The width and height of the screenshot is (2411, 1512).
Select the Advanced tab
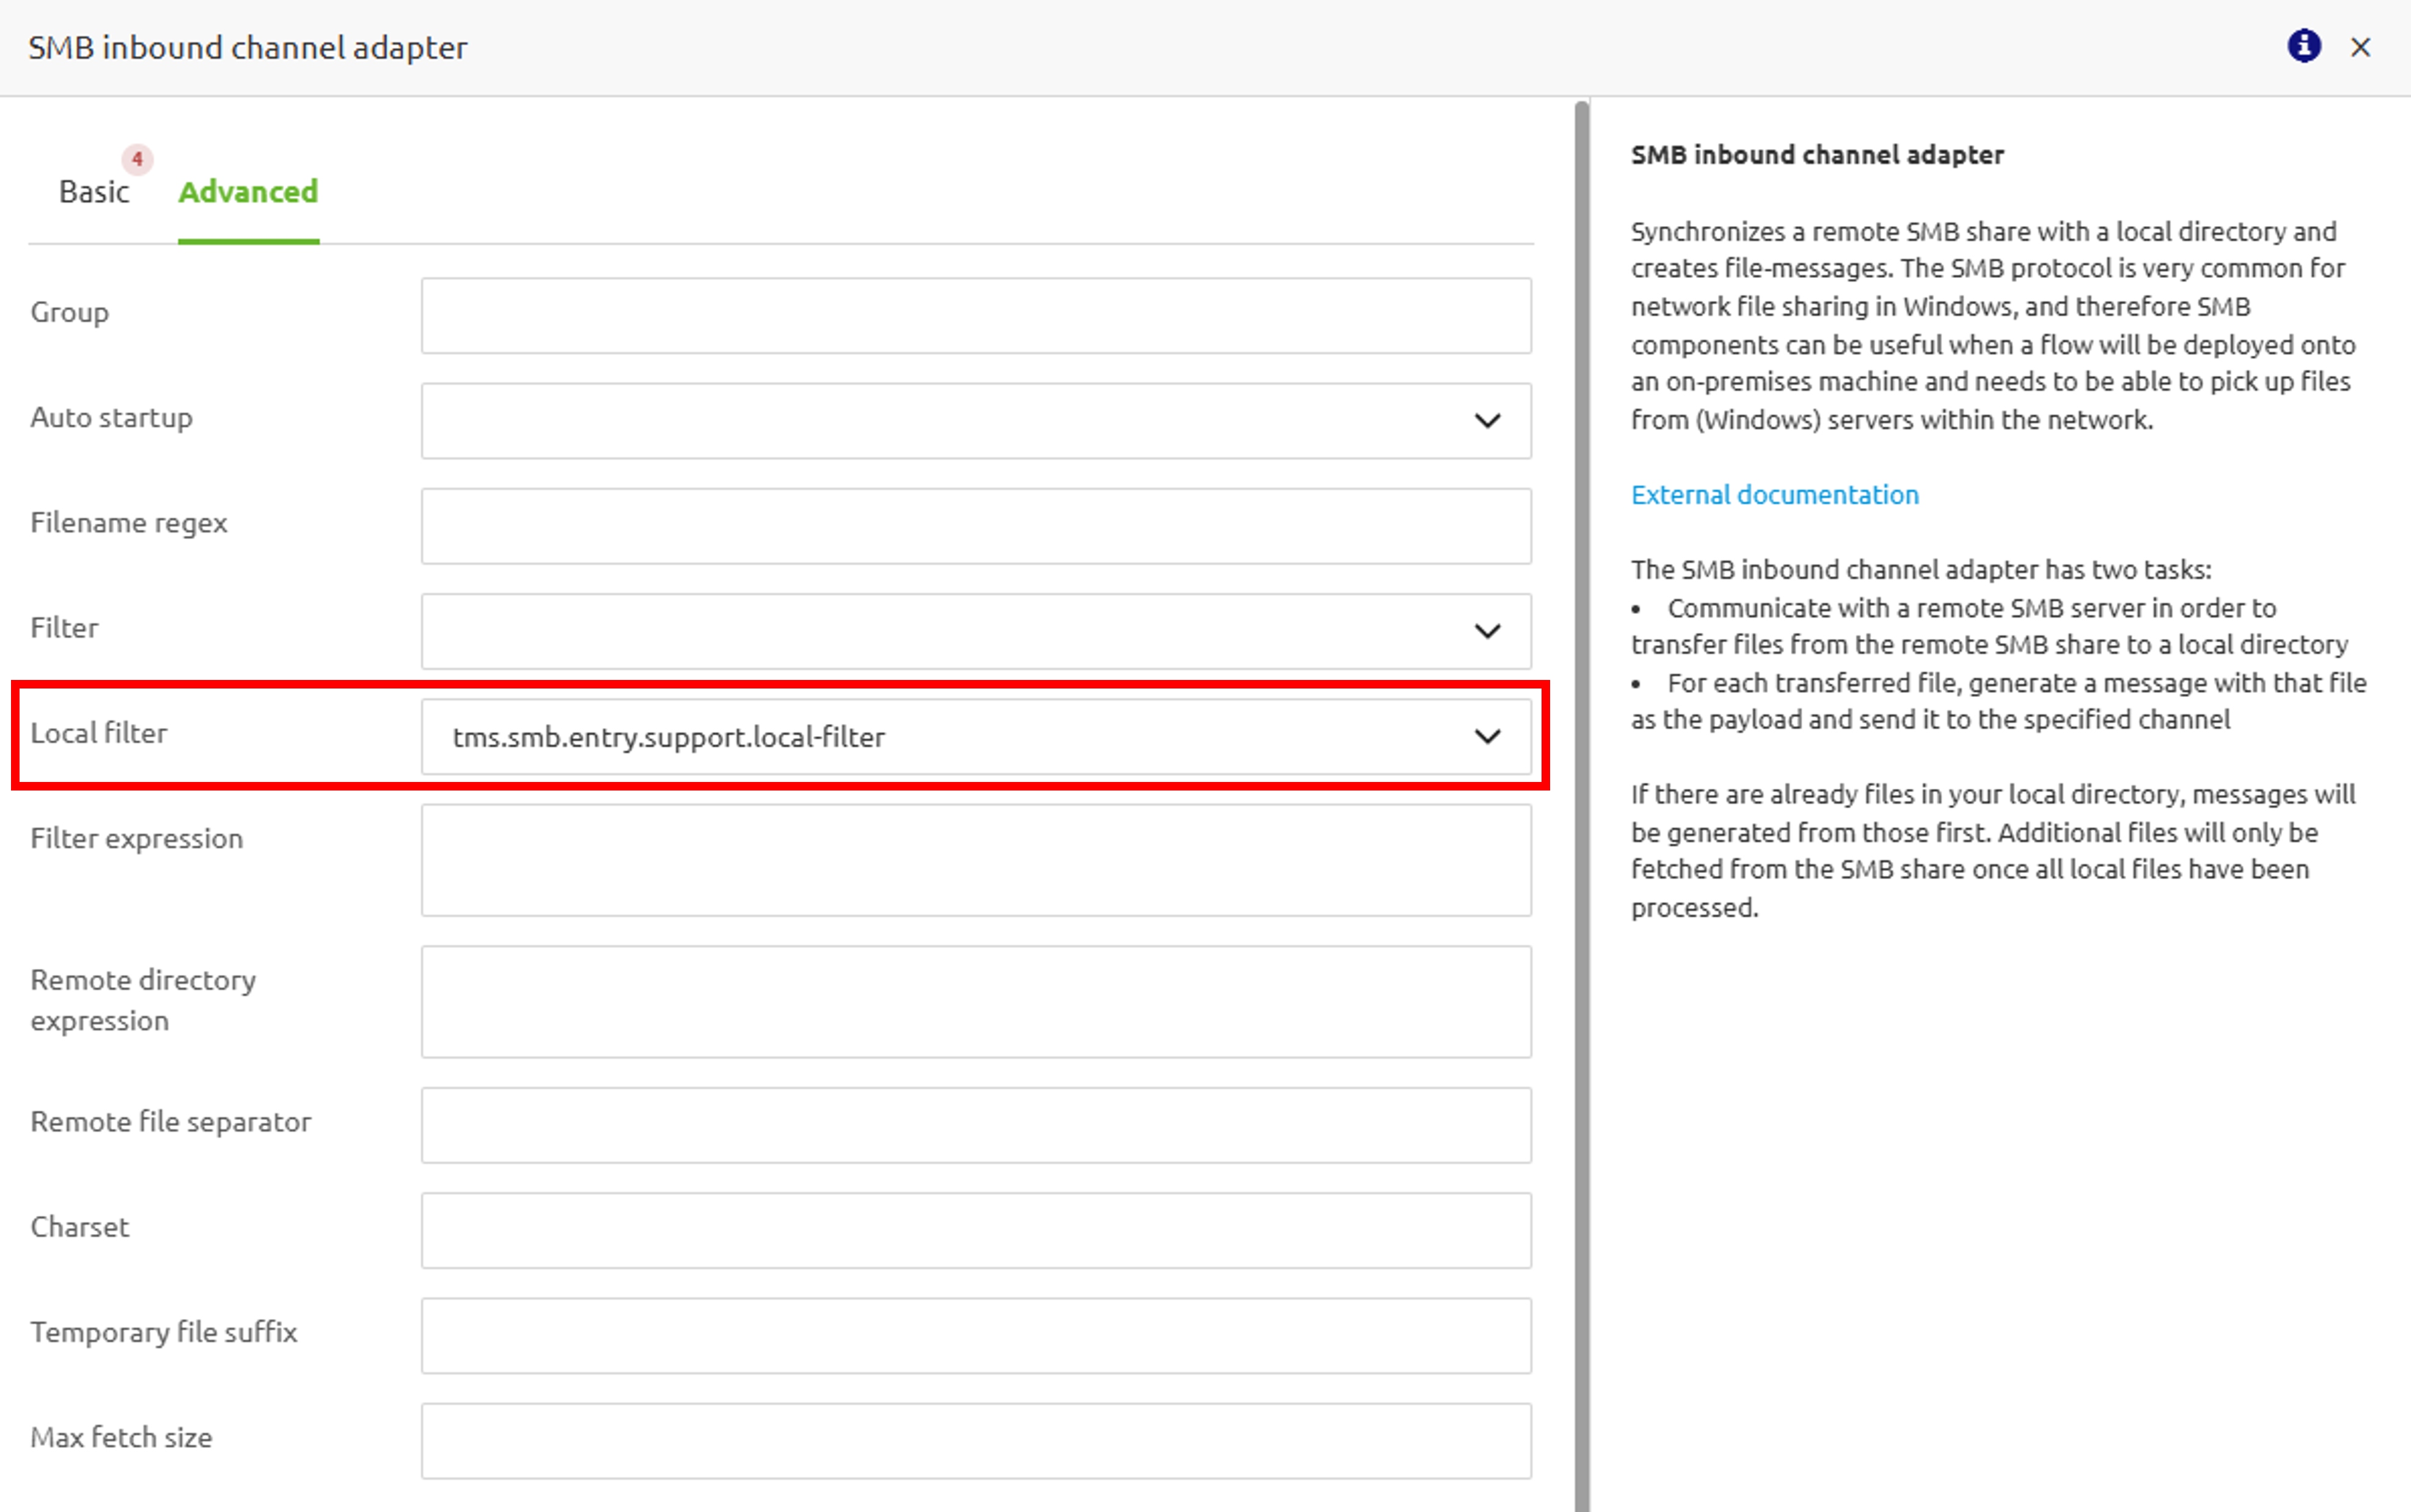click(x=248, y=192)
